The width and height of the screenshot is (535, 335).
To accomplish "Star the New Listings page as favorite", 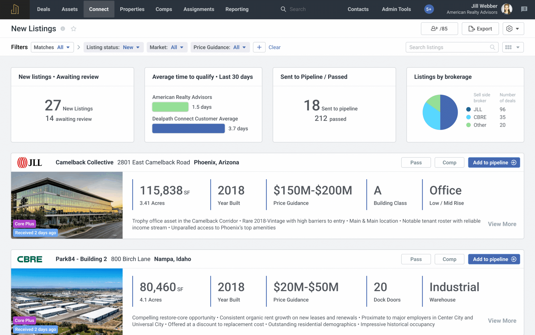I will [x=73, y=29].
